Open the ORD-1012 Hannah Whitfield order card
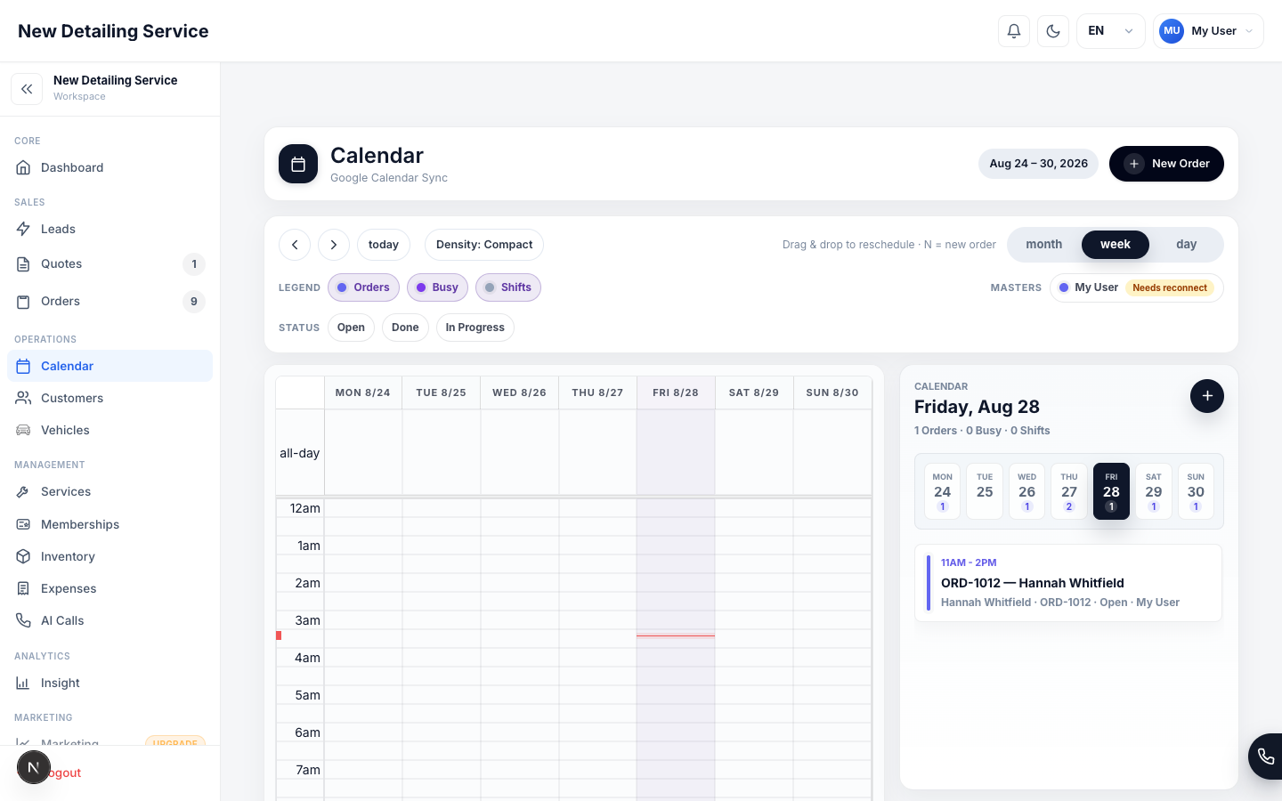Screen dimensions: 1282x801 pos(1068,583)
